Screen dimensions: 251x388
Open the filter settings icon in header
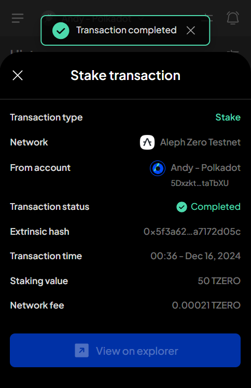207,18
